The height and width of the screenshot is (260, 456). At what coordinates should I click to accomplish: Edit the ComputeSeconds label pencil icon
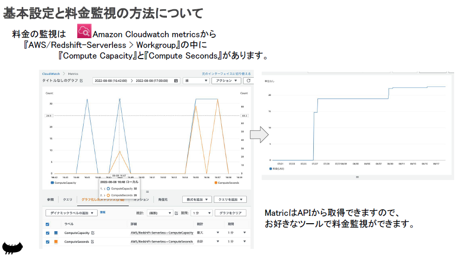pyautogui.click(x=93, y=242)
